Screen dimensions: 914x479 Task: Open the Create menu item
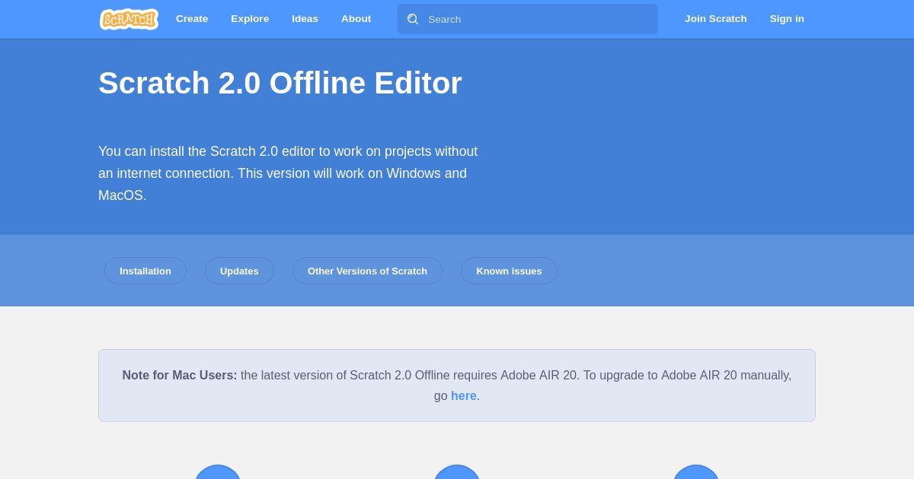192,19
